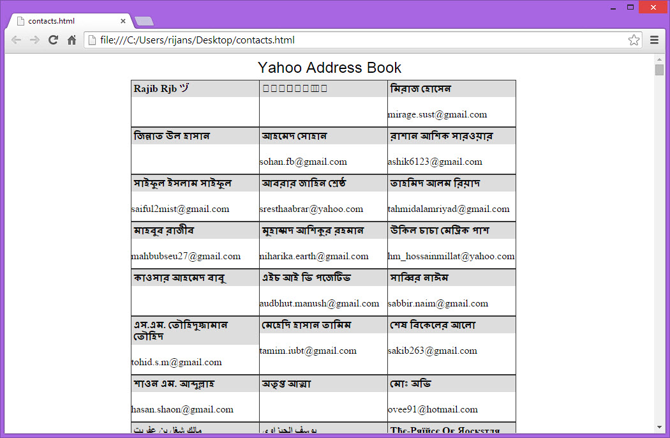
Task: Open tahmidalamriyad@gmail.com email link
Action: click(449, 209)
